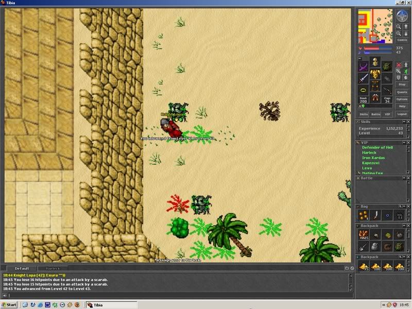Select the sword in the weapon slot
Viewport: 412px width, 309px height.
point(364,79)
